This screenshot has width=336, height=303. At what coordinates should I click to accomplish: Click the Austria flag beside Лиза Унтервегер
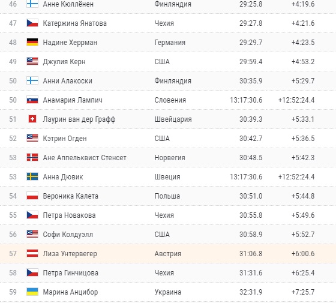[x=32, y=253]
